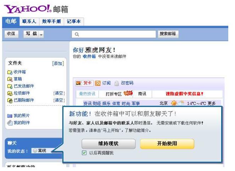The width and height of the screenshot is (235, 171).
Task: Click into the mail search input field
Action: coord(114,34)
